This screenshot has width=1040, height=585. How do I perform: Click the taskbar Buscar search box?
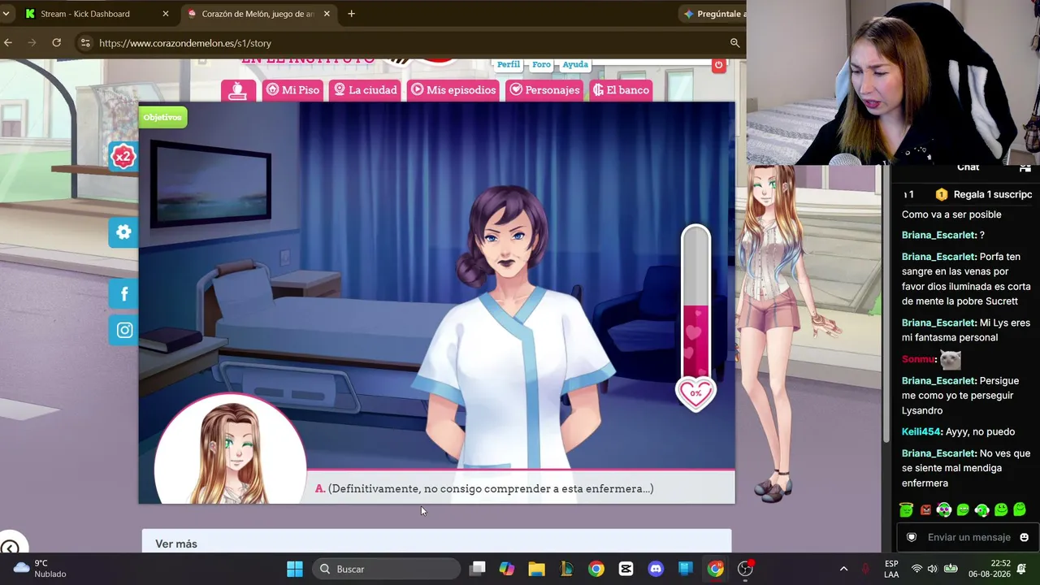386,569
